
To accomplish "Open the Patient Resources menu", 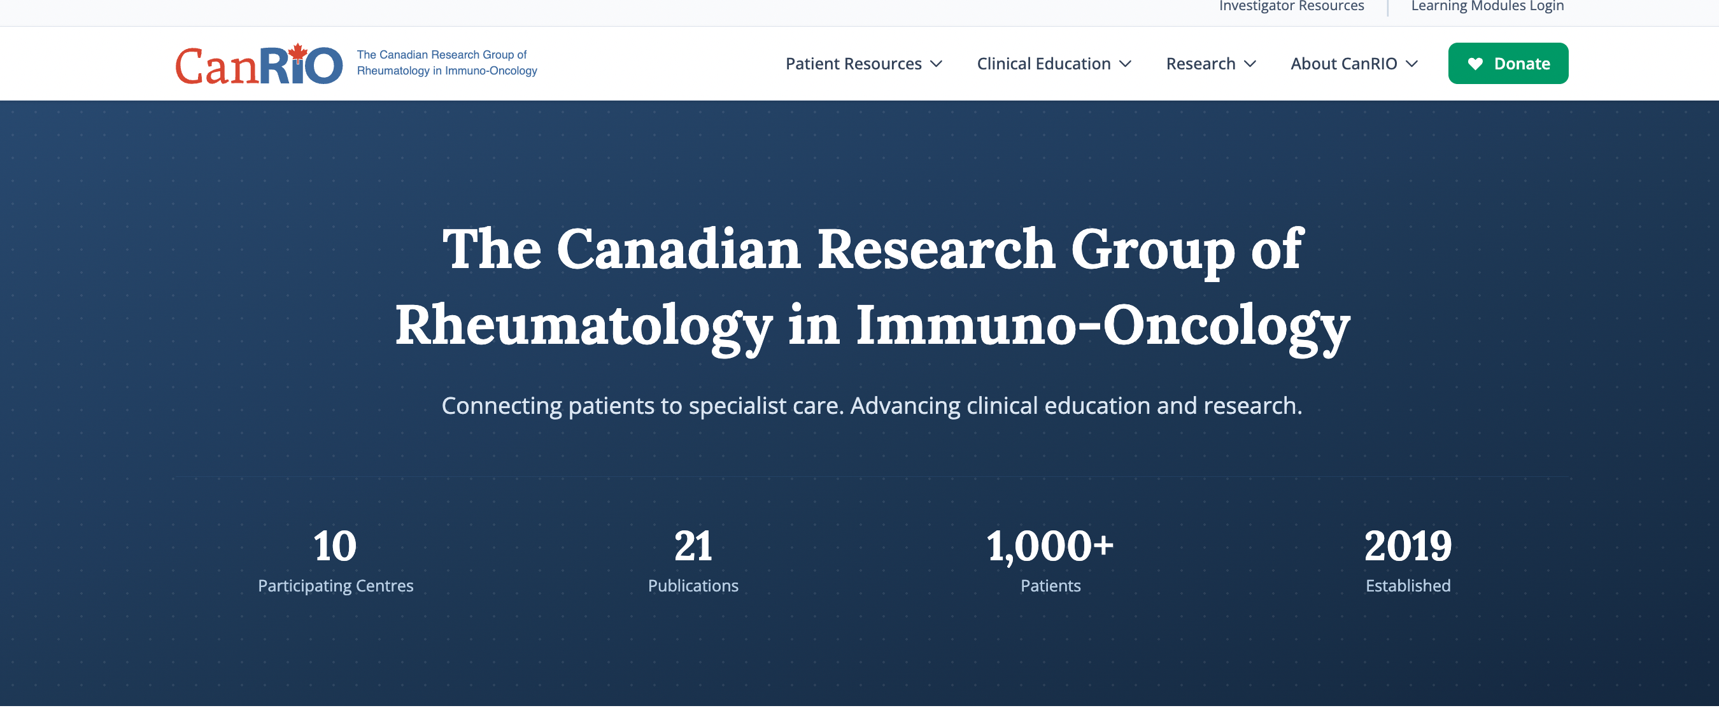I will [854, 64].
